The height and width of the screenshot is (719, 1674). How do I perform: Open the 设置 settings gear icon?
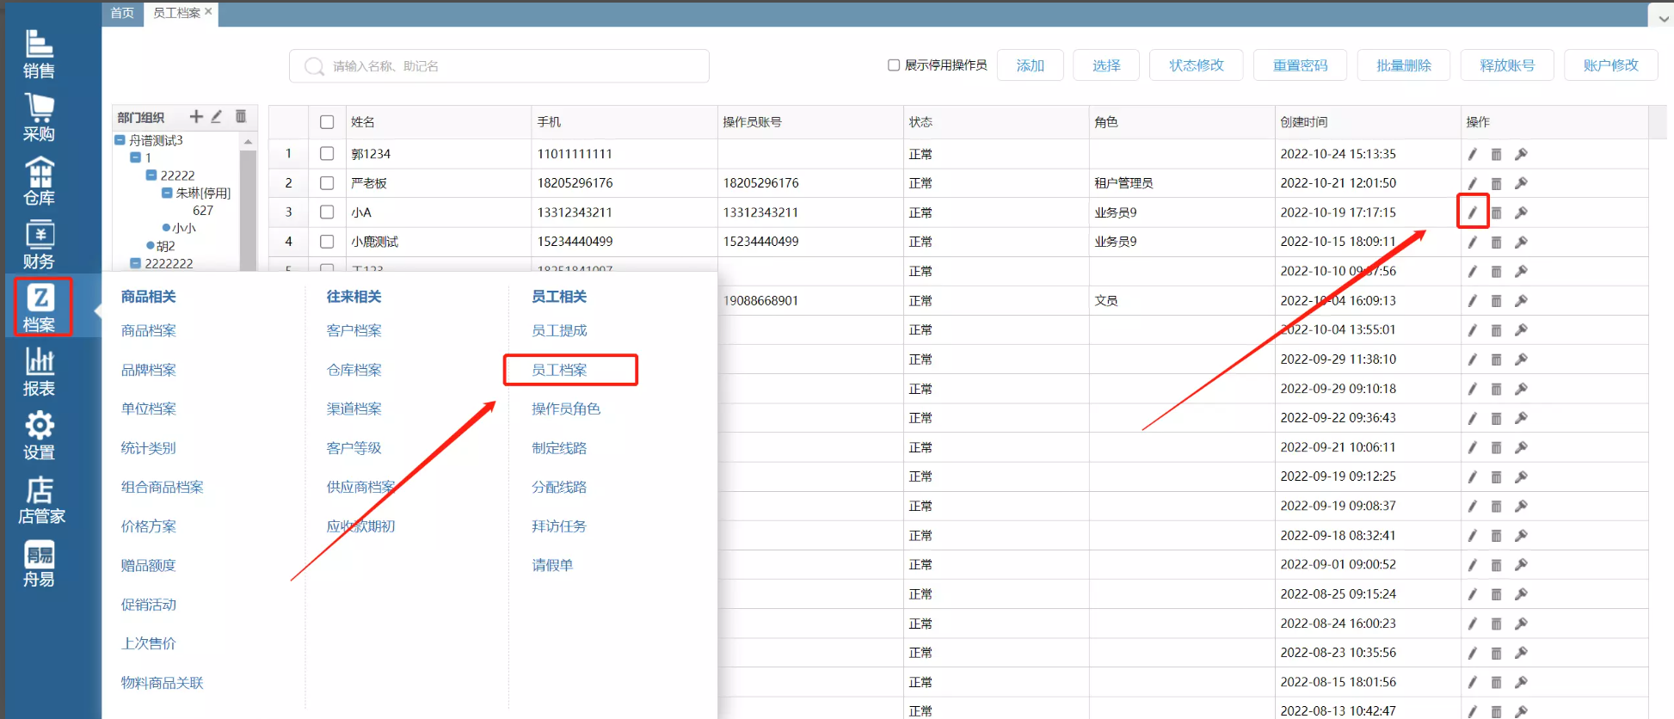point(39,435)
